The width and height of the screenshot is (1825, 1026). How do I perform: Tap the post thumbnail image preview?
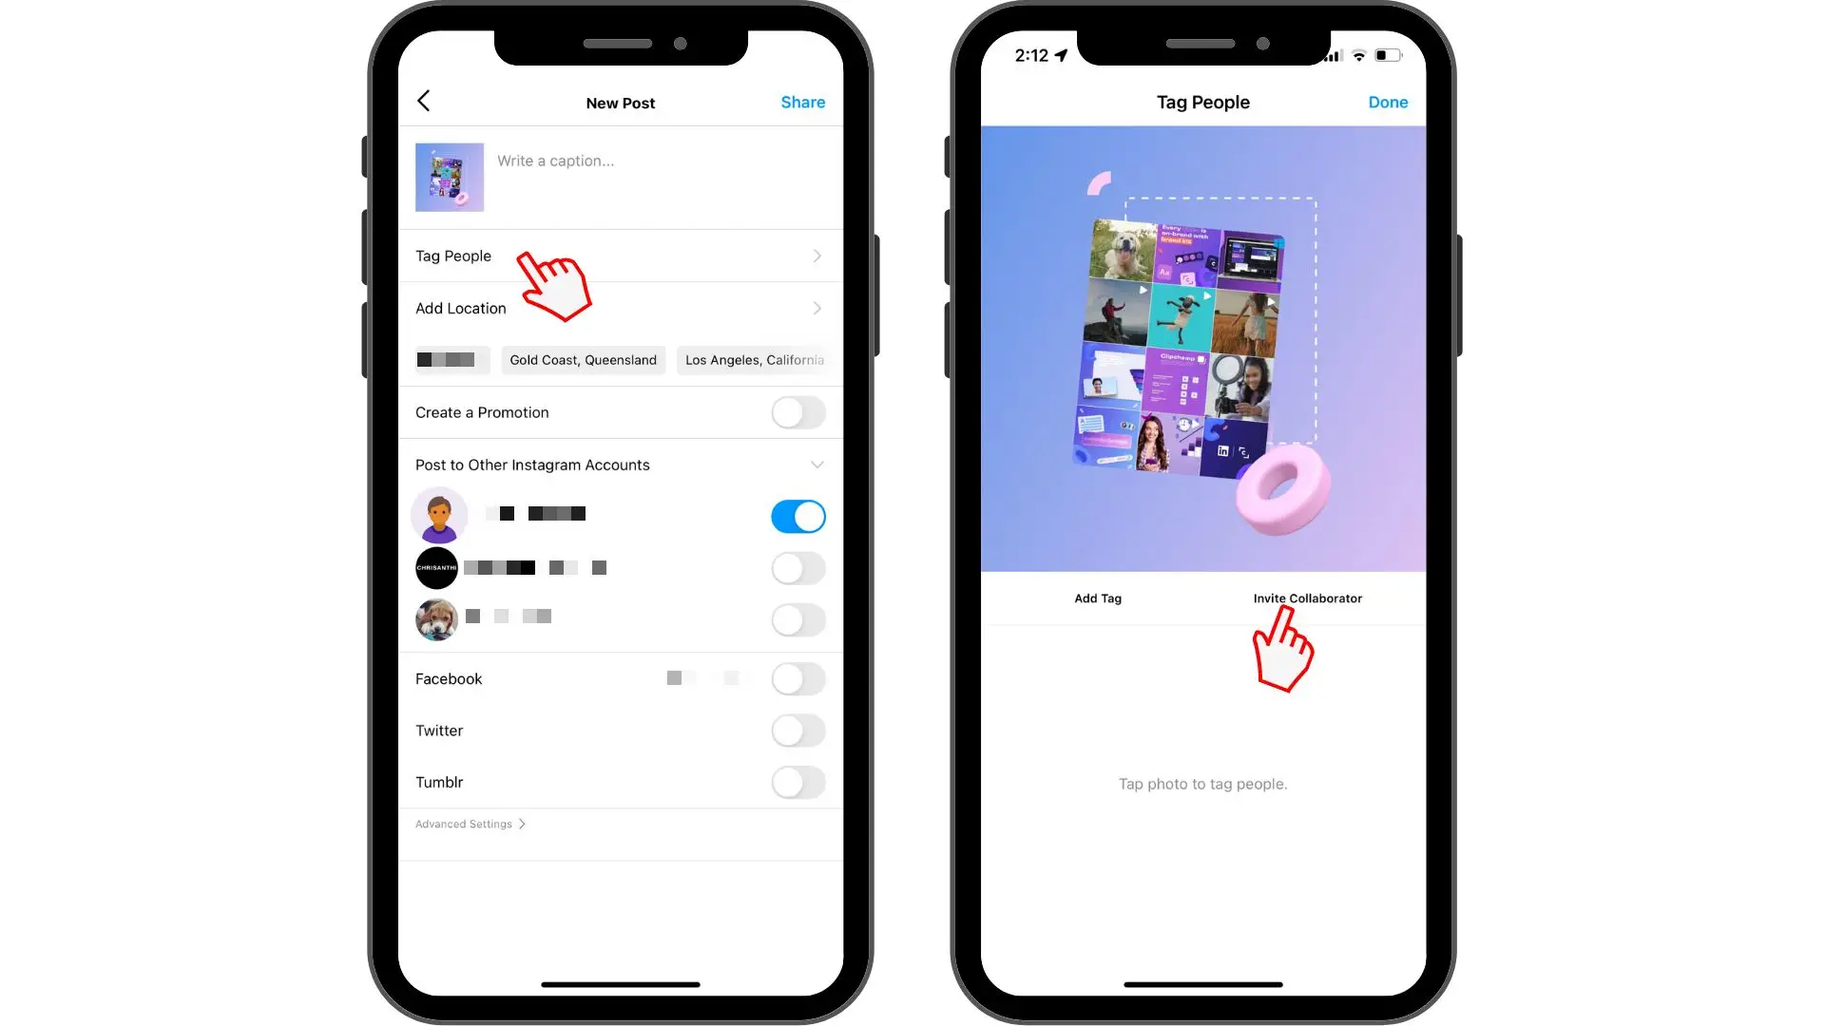[x=449, y=176]
